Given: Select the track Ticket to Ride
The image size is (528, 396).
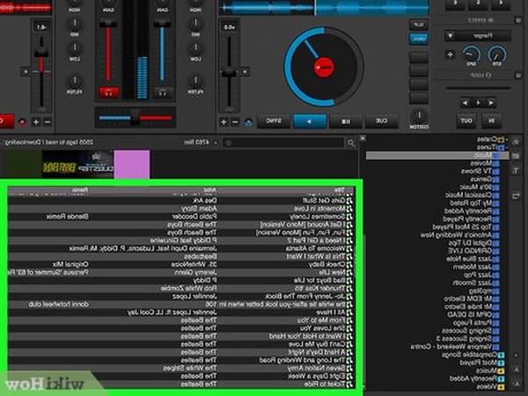Looking at the screenshot, I should tap(180, 385).
